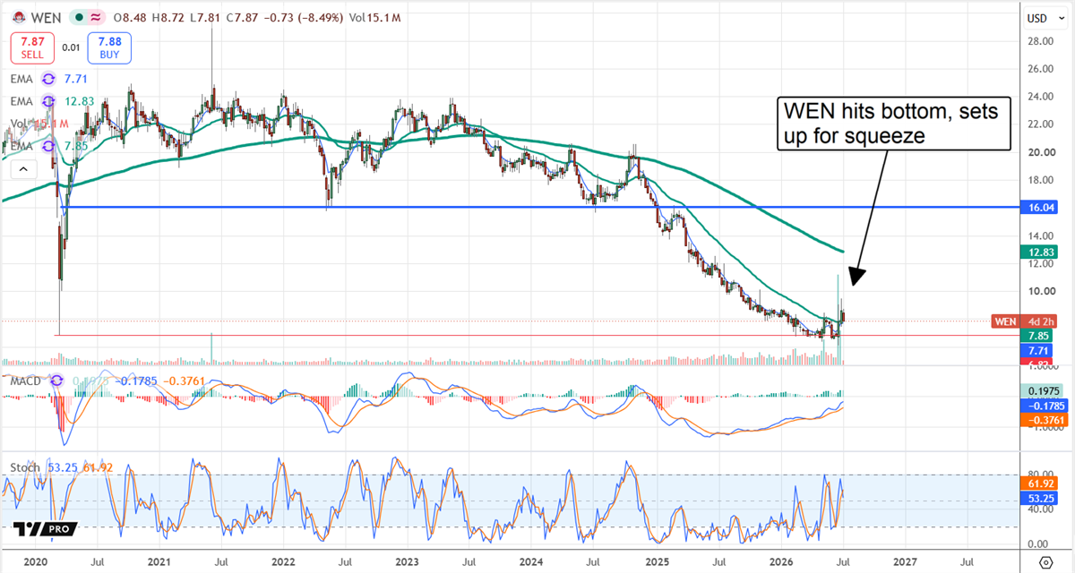Click the TradingView PRO logo
Image resolution: width=1075 pixels, height=573 pixels.
point(44,529)
